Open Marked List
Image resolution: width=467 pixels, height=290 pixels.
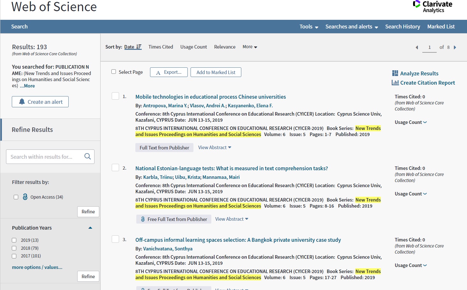point(441,27)
